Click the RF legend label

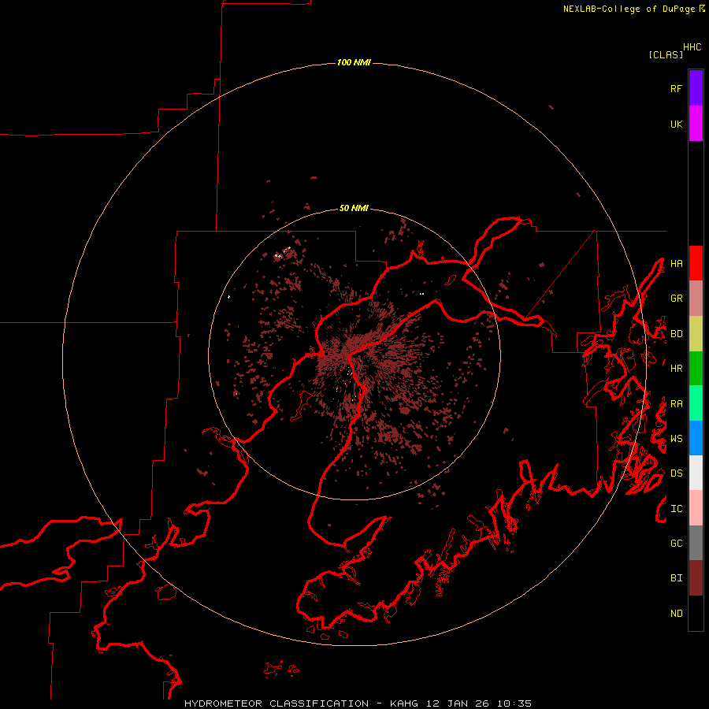[x=676, y=88]
